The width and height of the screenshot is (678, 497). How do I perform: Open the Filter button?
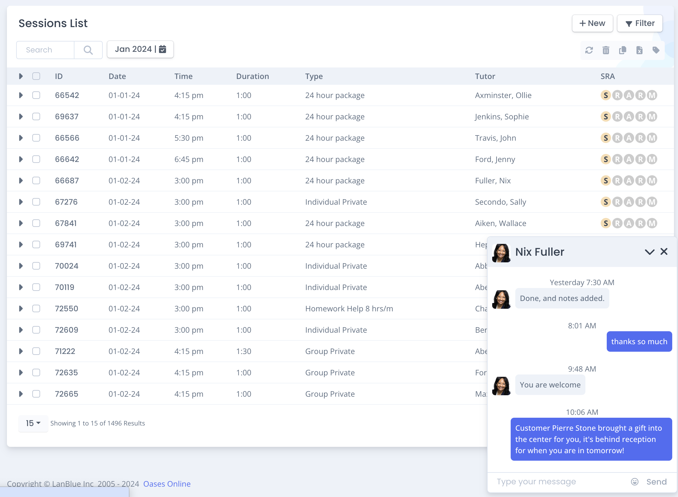[639, 23]
